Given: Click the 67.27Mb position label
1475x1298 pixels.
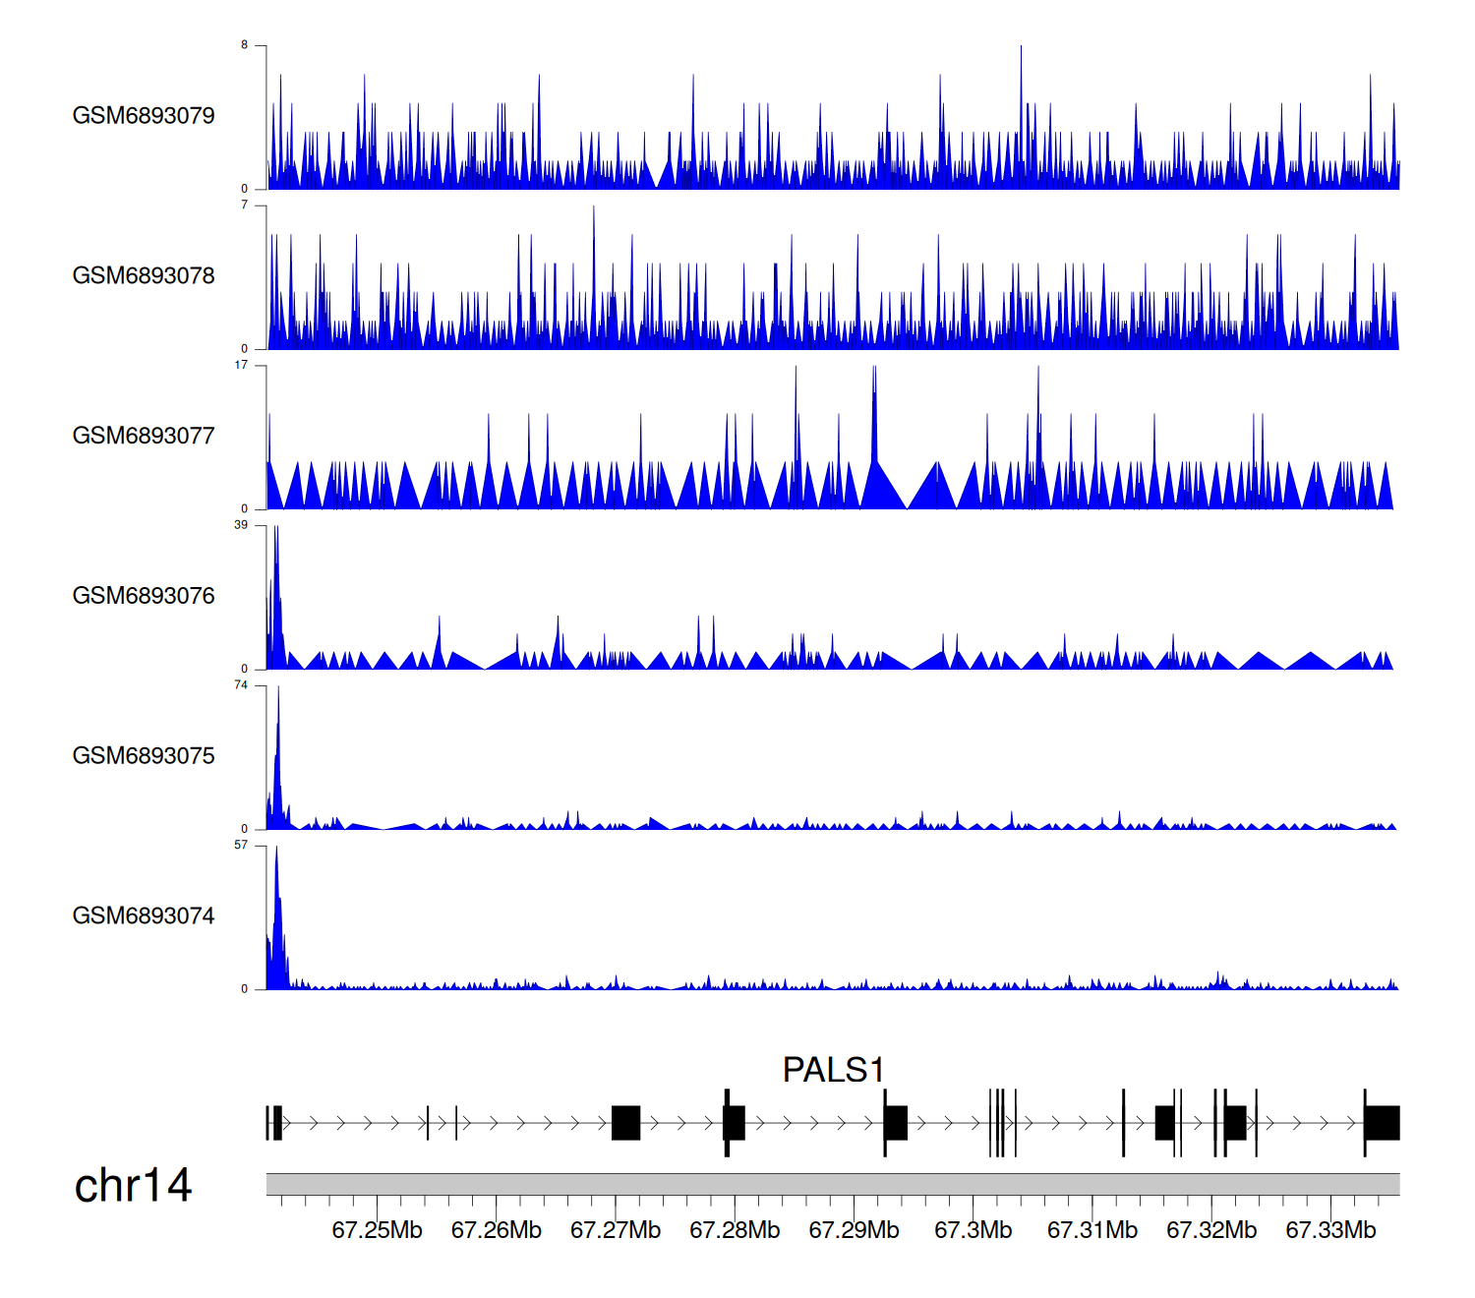Looking at the screenshot, I should (x=616, y=1230).
